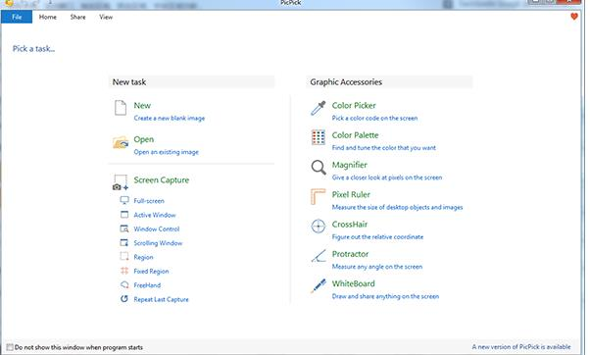Open the File menu tab
The image size is (590, 355).
coord(17,17)
